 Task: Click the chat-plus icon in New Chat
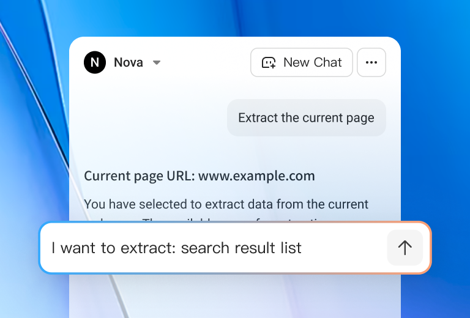[x=269, y=62]
